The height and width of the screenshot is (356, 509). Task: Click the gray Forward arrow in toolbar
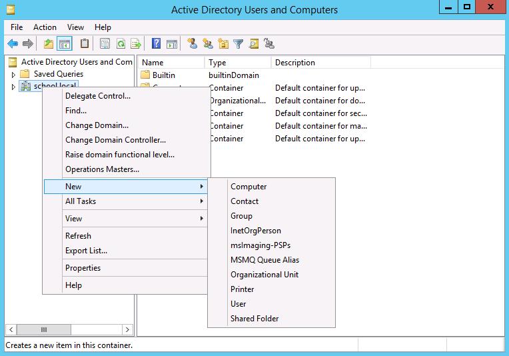[x=28, y=43]
